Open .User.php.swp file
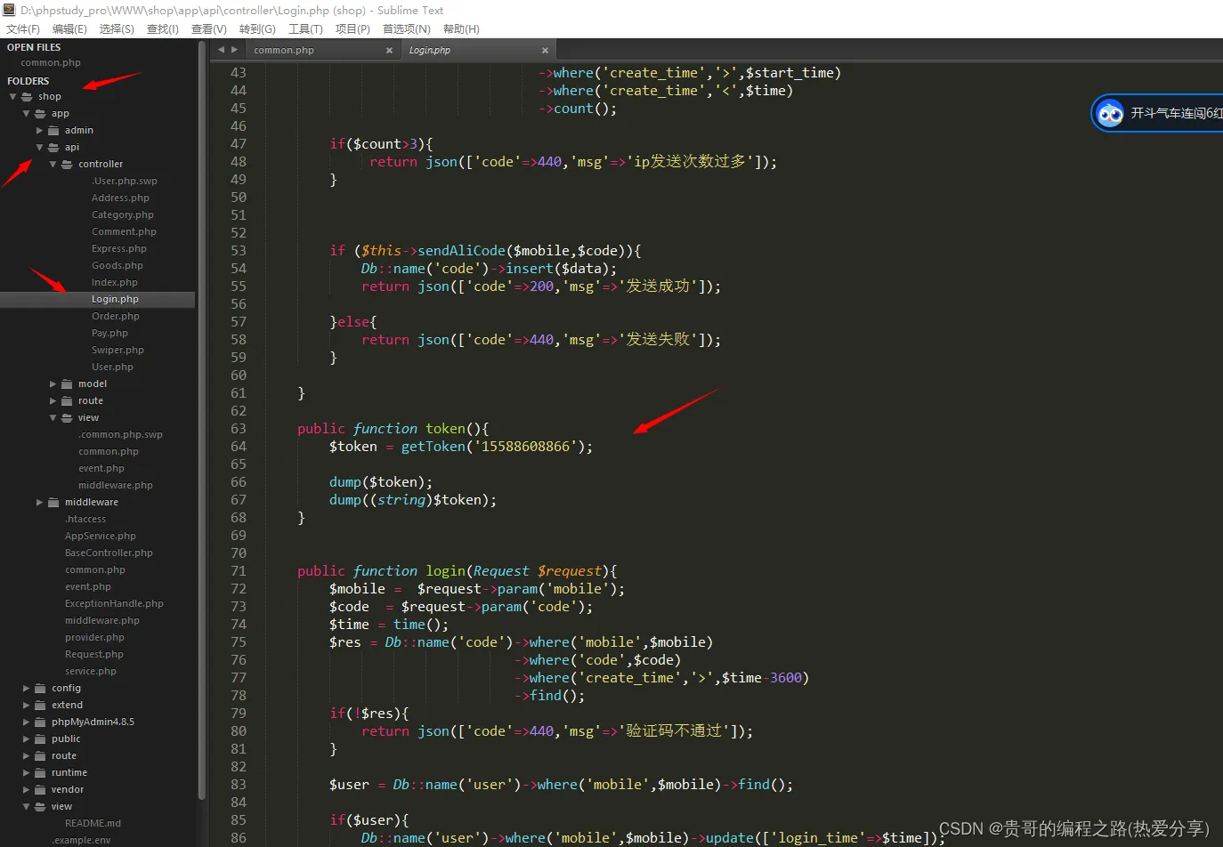 tap(125, 181)
